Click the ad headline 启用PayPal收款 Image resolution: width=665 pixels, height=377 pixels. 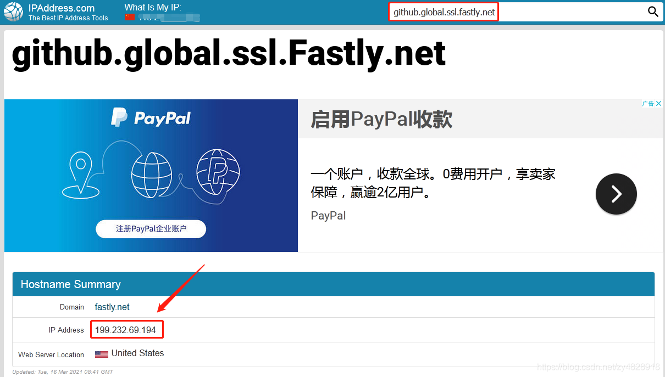[381, 119]
